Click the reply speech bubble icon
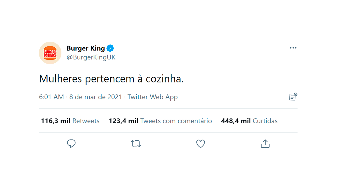338x190 pixels. click(x=71, y=144)
